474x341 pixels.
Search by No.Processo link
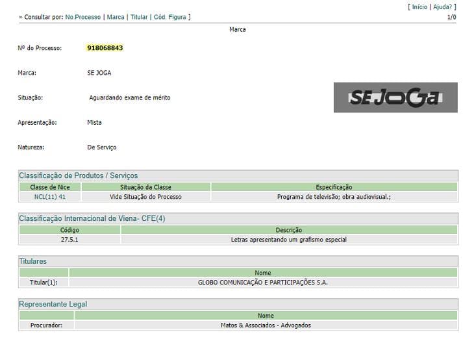point(83,18)
